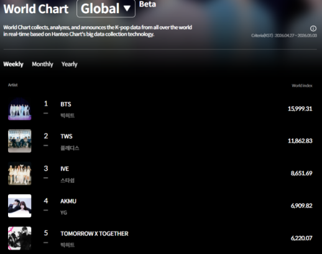Click the World index column header

click(x=302, y=86)
